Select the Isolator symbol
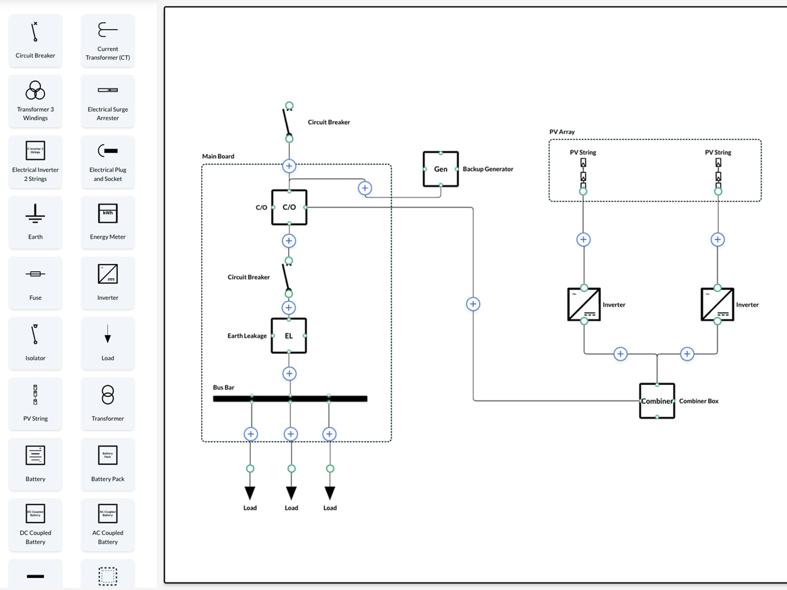787x590 pixels. click(x=35, y=343)
